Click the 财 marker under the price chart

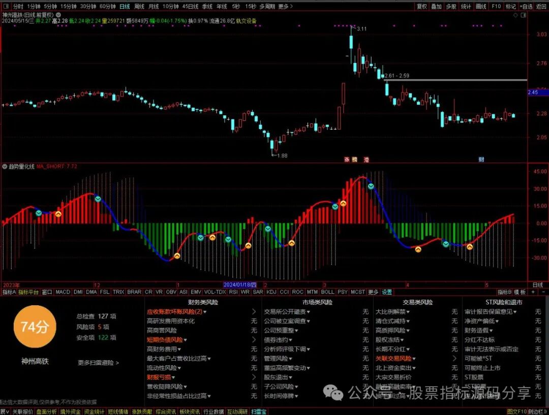tap(481, 159)
